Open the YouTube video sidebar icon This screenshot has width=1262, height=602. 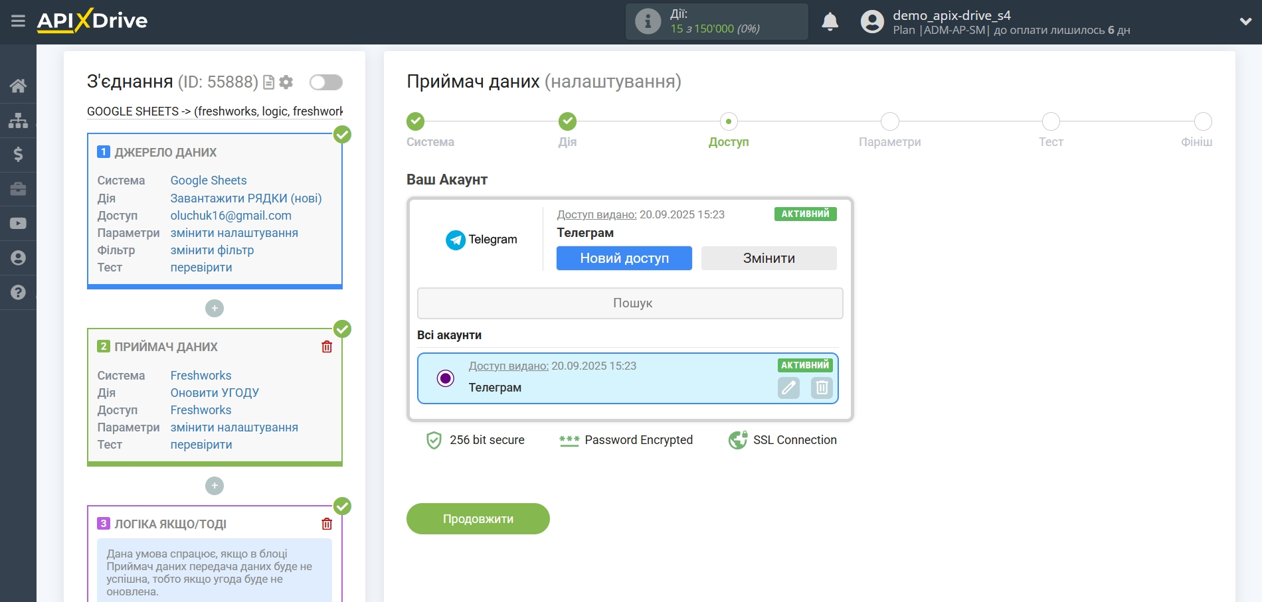(x=18, y=224)
